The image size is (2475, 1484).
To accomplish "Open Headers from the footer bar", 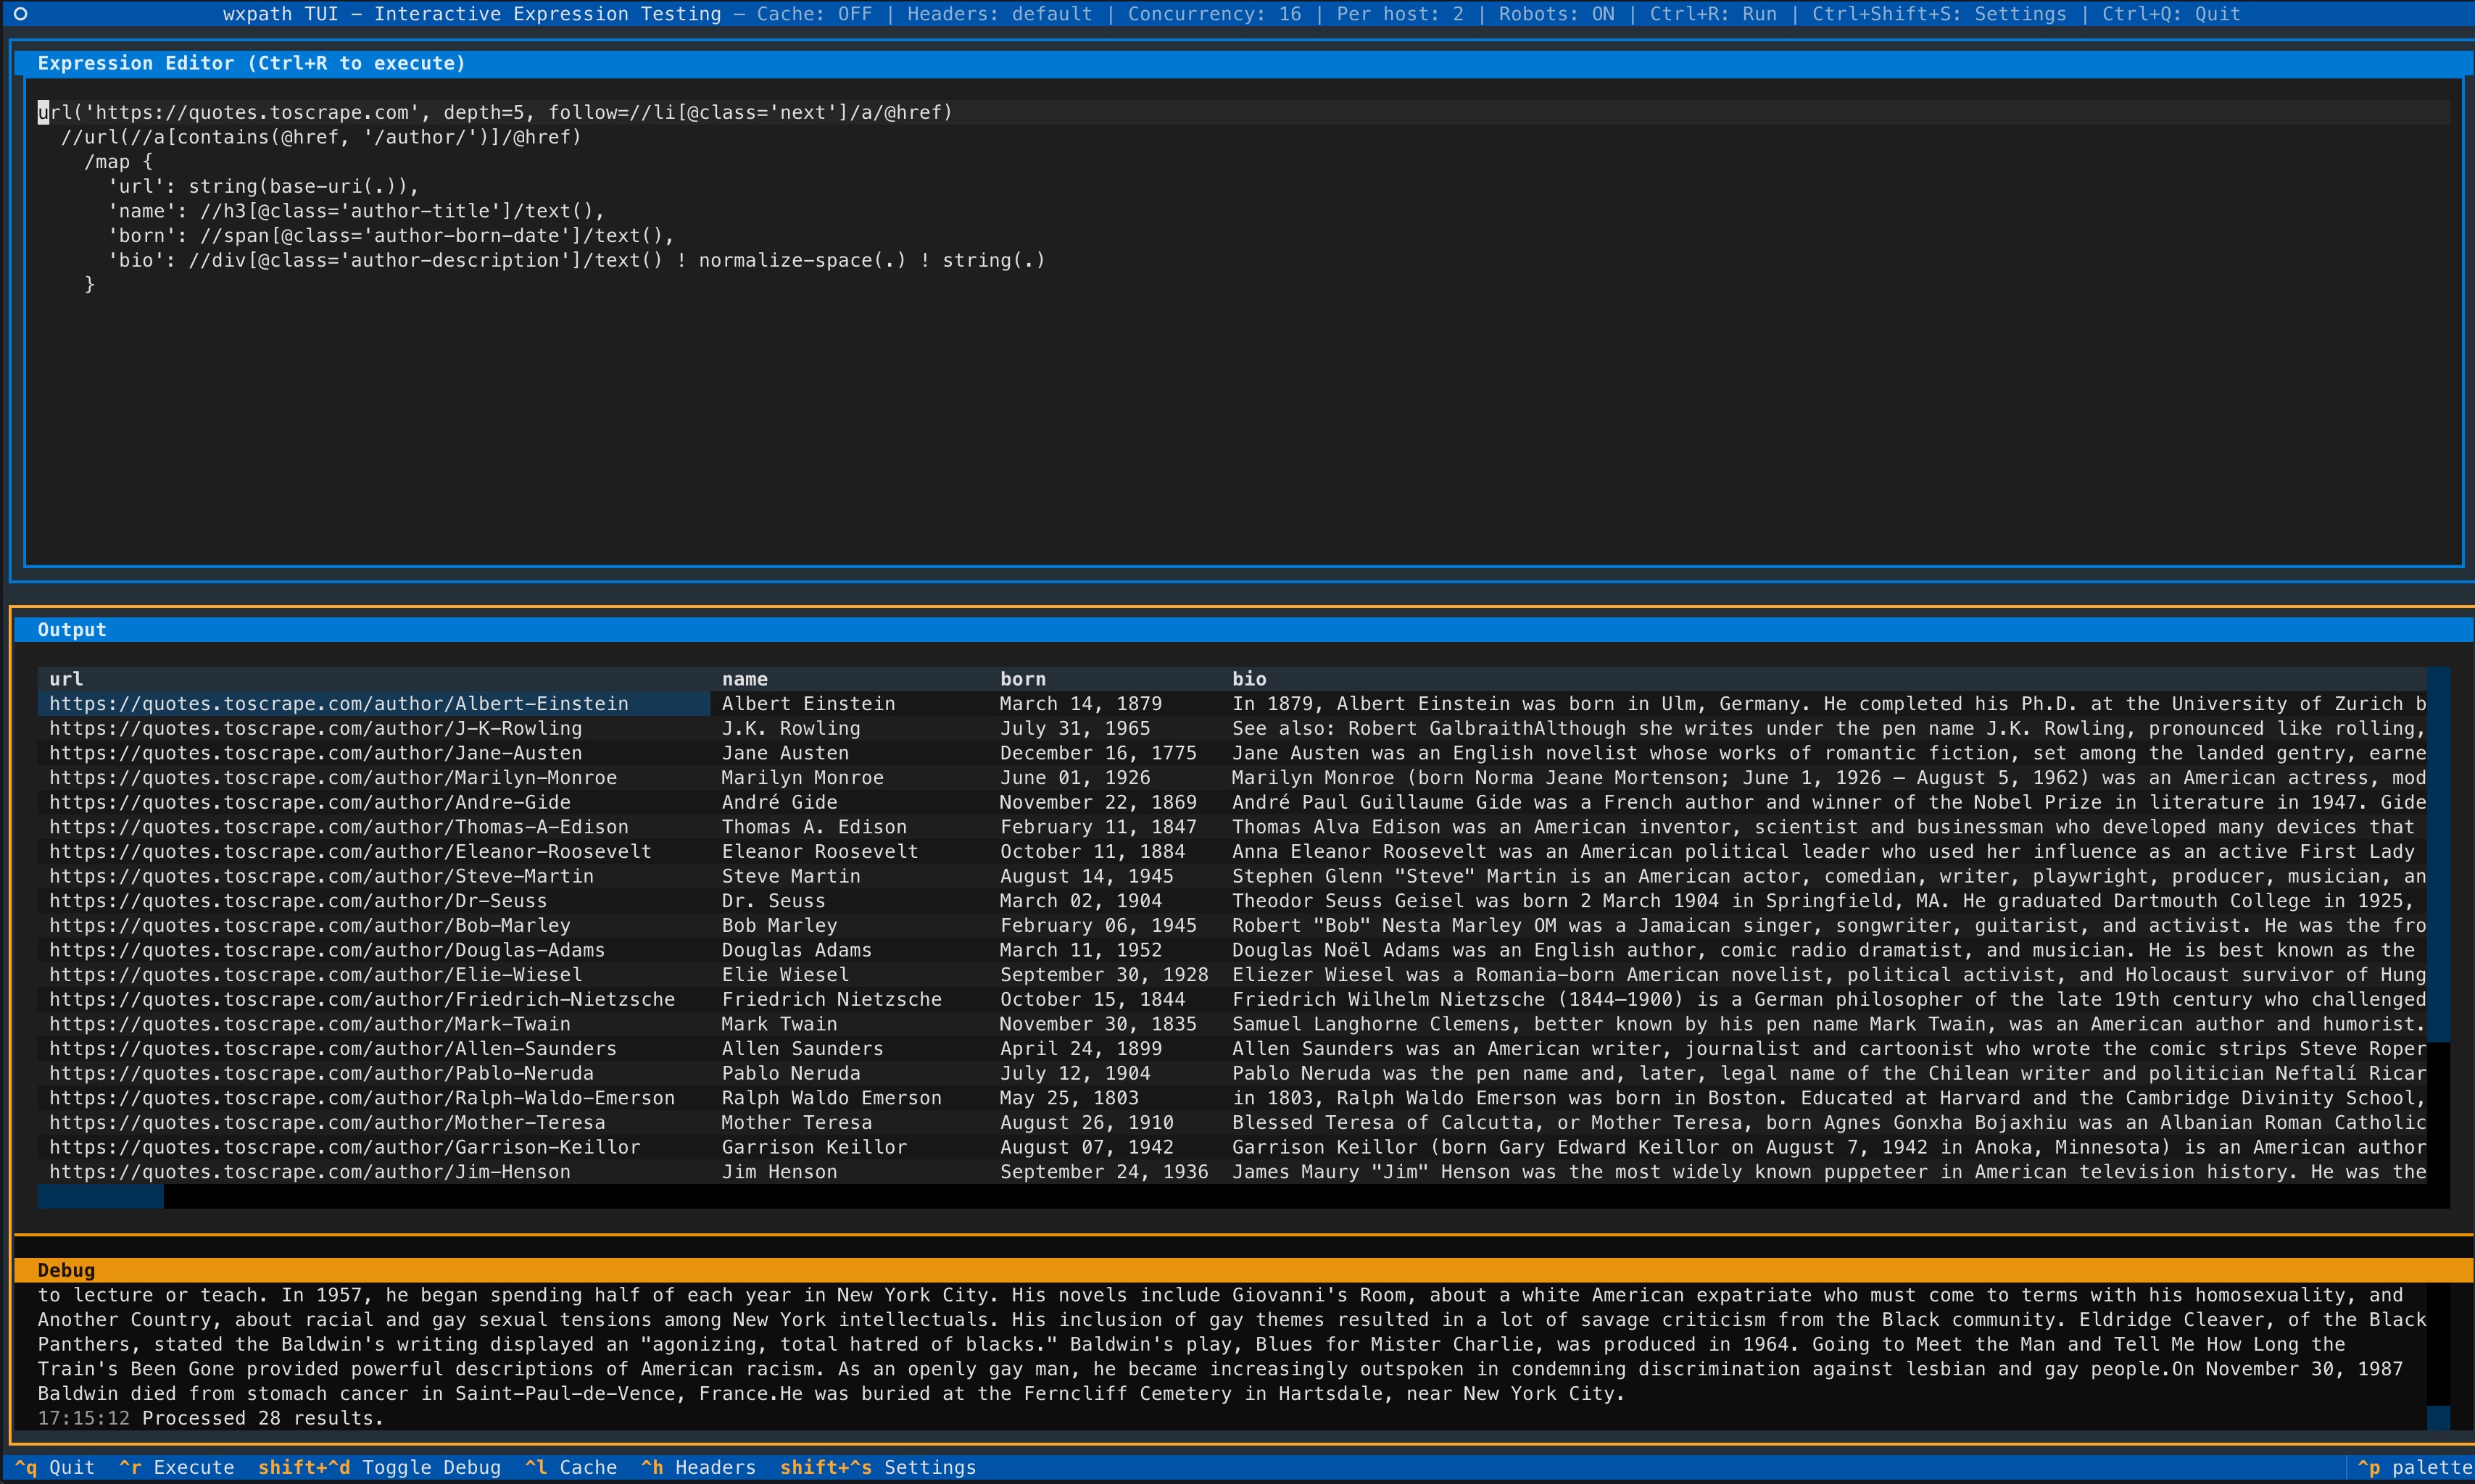I will pyautogui.click(x=698, y=1467).
